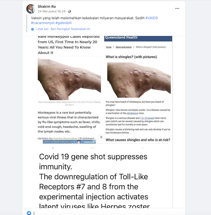Viewport: 211px width, 215px height.
Task: Click the post timestamp 24 Mei pukul 18.24
Action: pyautogui.click(x=52, y=11)
